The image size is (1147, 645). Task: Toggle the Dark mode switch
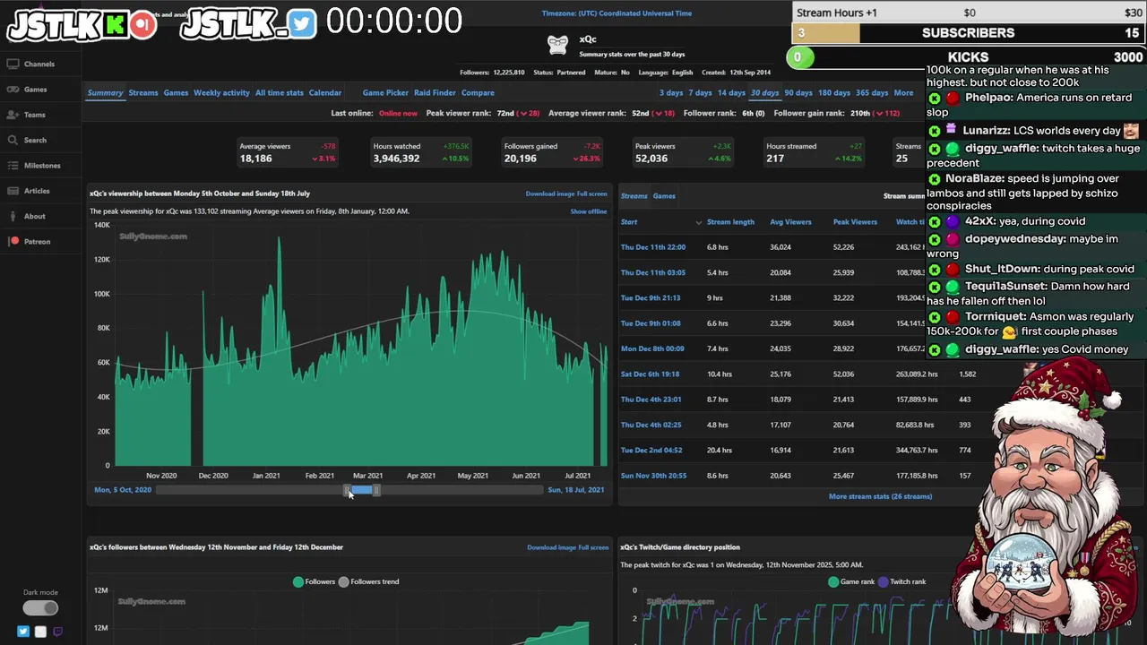(x=40, y=608)
